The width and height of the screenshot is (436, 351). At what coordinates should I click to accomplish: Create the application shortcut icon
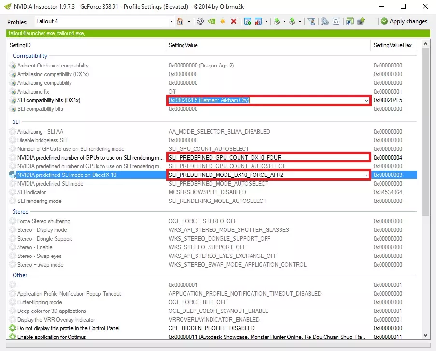(x=350, y=21)
